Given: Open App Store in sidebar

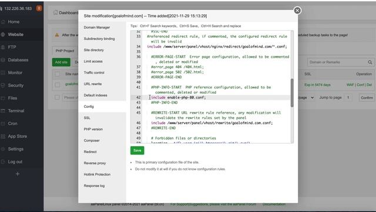Looking at the screenshot, I should tap(18, 136).
